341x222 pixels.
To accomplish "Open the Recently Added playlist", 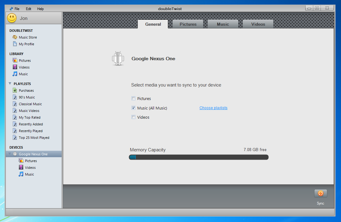I will coord(31,124).
